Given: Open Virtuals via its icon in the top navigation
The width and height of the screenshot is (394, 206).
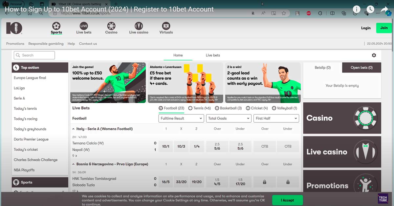Looking at the screenshot, I should pos(166,26).
